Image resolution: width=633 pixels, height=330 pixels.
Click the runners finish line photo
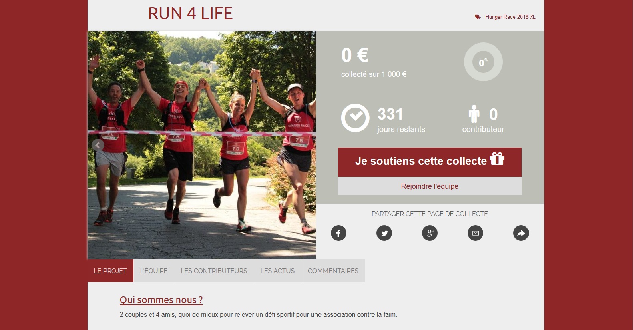pyautogui.click(x=202, y=145)
